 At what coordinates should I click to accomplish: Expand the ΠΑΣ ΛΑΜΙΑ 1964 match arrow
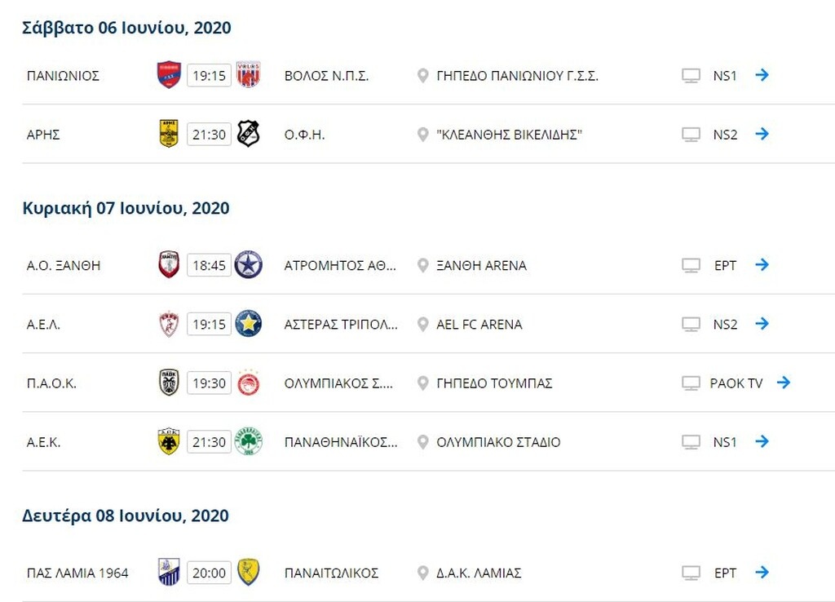(x=762, y=572)
